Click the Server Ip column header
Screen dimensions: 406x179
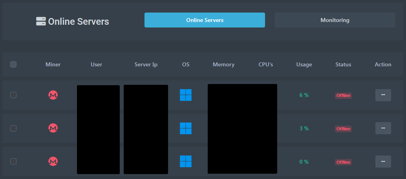point(146,64)
